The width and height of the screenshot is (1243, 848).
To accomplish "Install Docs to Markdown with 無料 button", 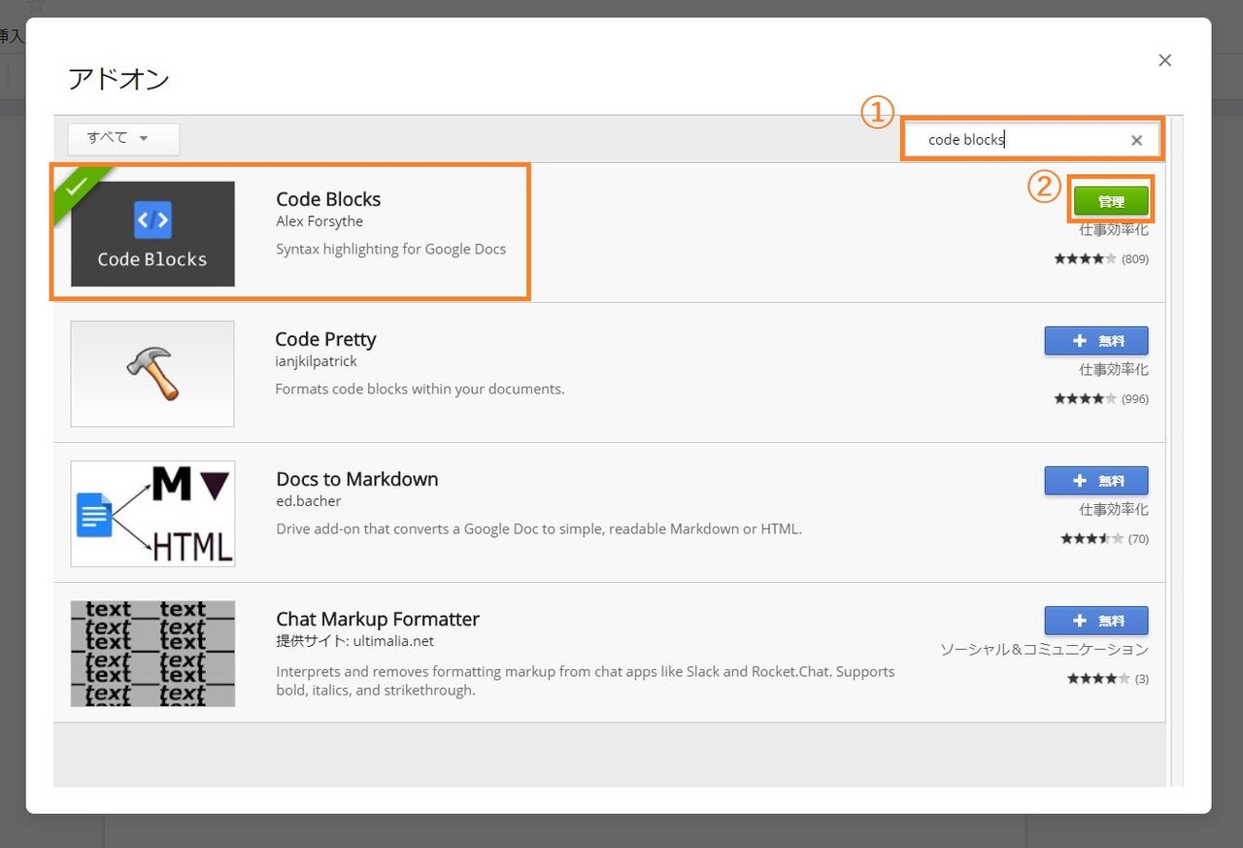I will point(1096,481).
